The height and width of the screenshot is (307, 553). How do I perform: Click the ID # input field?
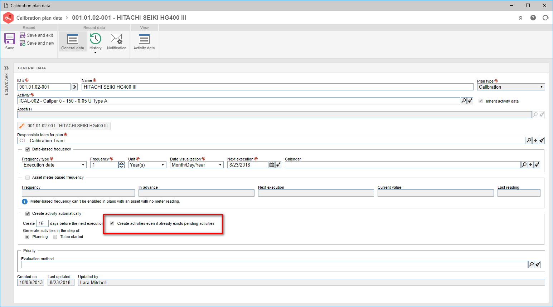44,87
